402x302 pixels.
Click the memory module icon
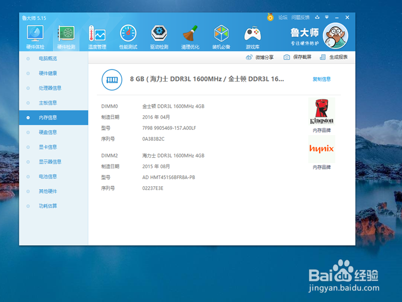(x=112, y=80)
